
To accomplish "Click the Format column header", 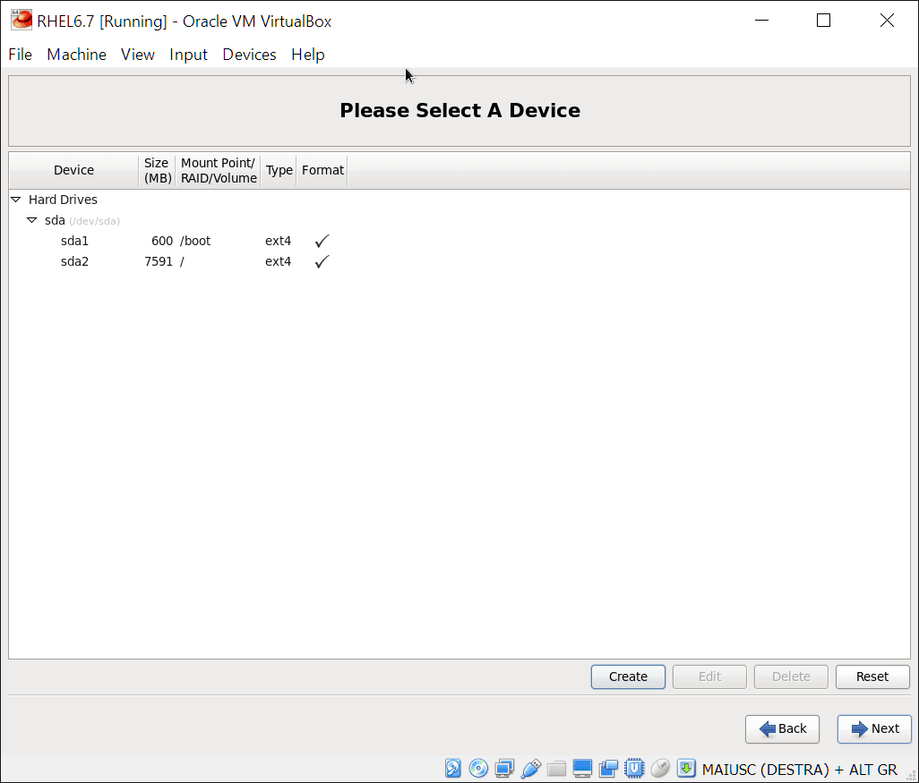I will pyautogui.click(x=322, y=170).
